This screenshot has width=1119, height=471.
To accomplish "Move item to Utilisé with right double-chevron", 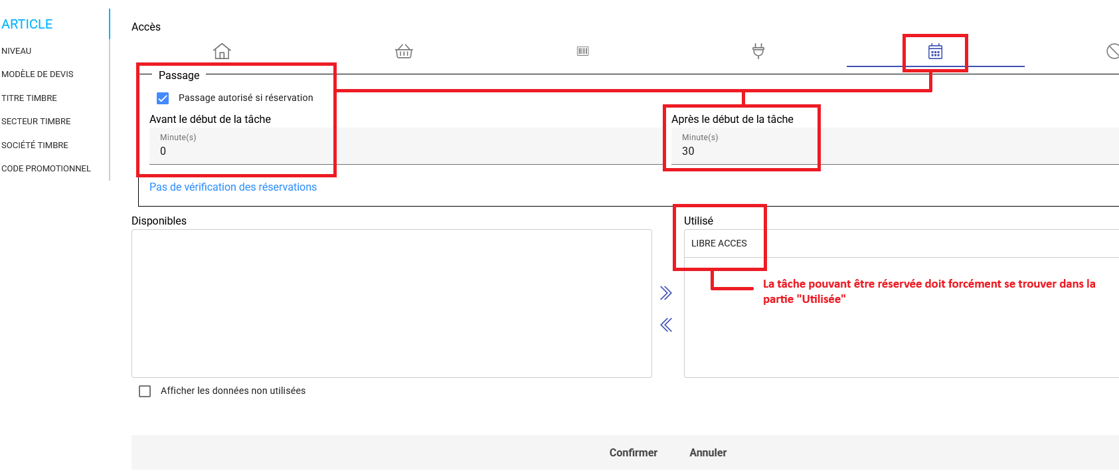I will pyautogui.click(x=666, y=293).
